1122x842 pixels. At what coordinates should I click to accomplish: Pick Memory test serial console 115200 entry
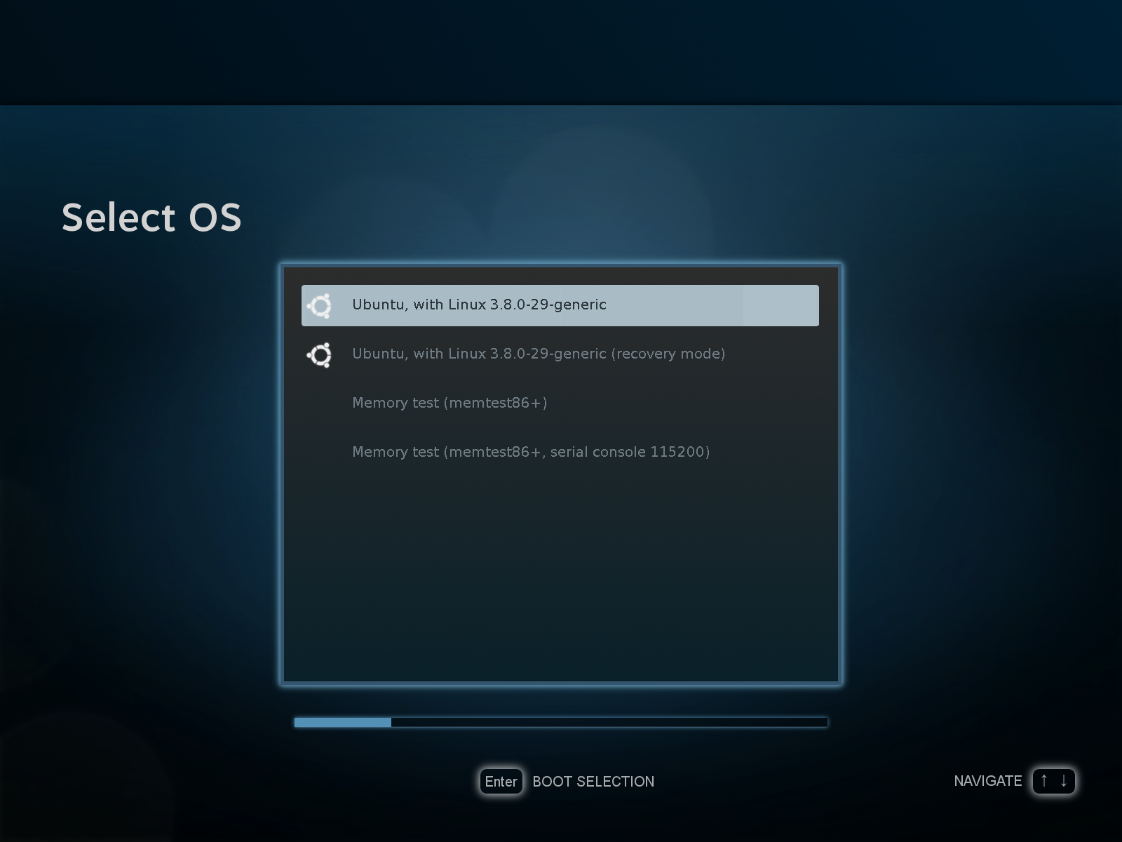pos(560,453)
